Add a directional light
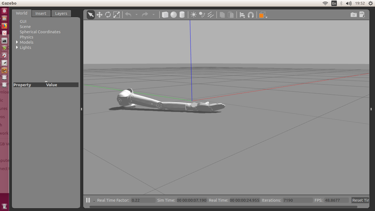Screen dimensions: 375x211 coord(211,15)
